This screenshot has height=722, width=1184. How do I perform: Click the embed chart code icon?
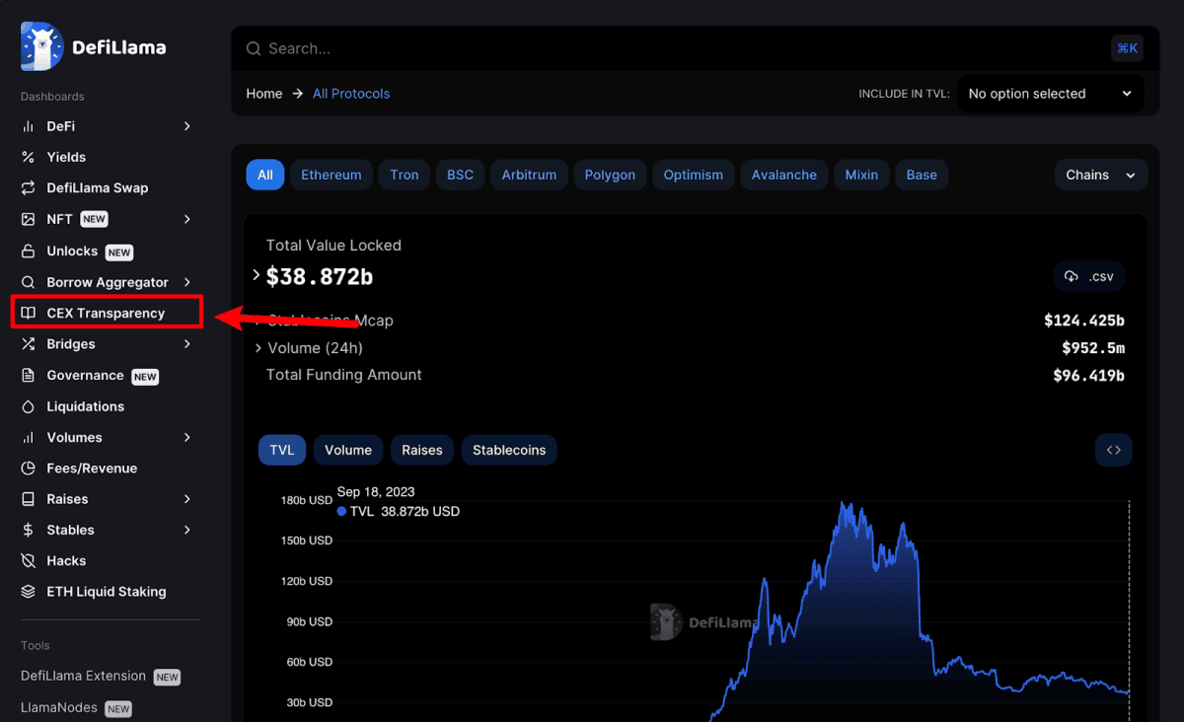1113,450
